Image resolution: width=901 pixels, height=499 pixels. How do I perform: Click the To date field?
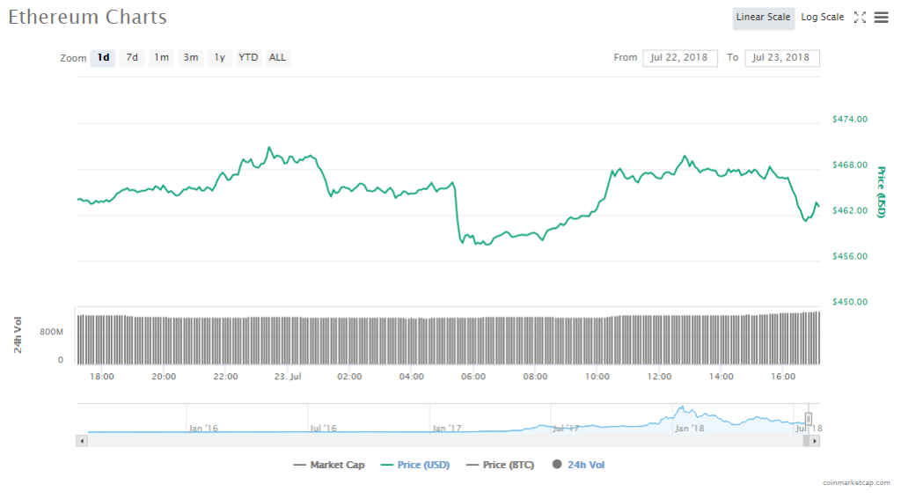(x=781, y=58)
